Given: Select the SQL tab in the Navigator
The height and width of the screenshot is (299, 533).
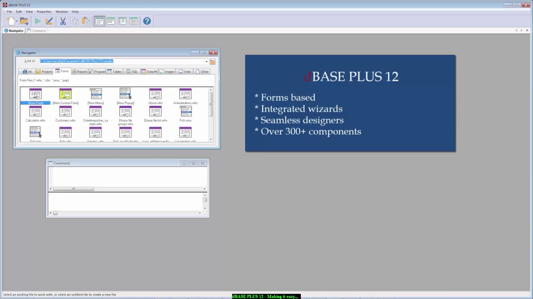Looking at the screenshot, I should 132,71.
